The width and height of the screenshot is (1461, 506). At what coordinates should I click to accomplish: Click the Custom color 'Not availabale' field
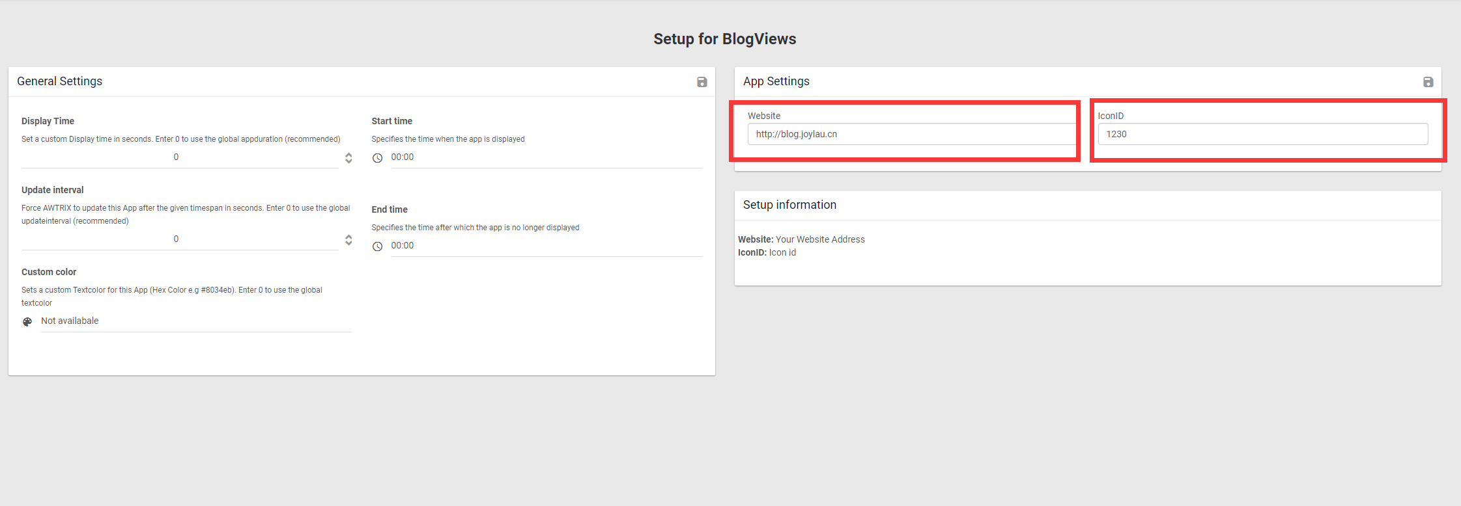195,321
